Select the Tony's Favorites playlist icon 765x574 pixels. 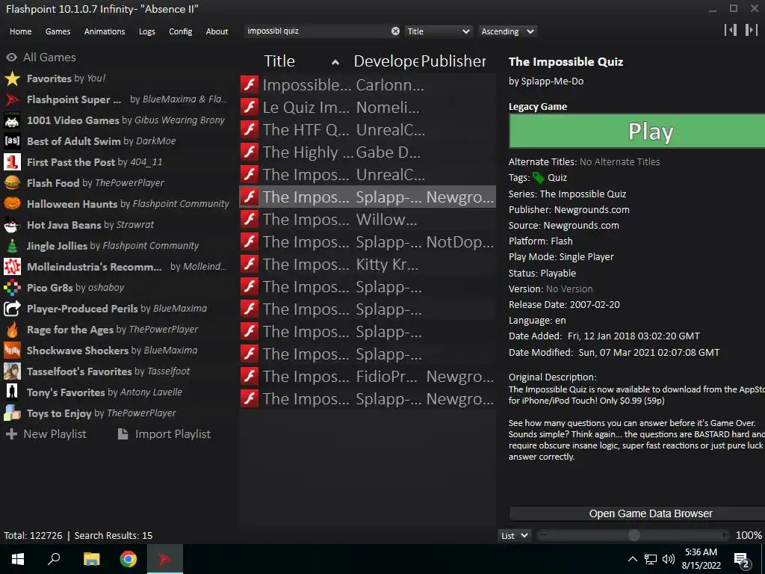click(x=12, y=392)
